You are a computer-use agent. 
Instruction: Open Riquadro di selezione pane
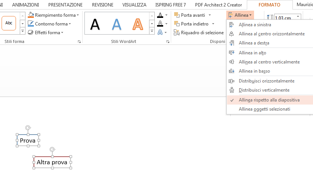[x=199, y=33]
